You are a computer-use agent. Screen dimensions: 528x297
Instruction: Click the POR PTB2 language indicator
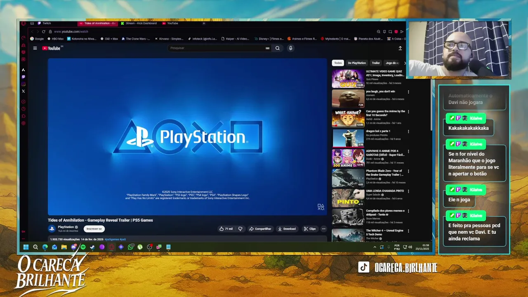coord(397,247)
